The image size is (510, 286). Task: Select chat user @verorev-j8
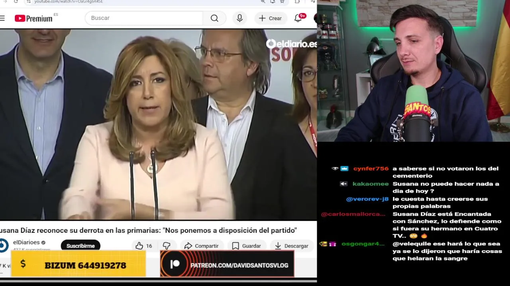367,199
